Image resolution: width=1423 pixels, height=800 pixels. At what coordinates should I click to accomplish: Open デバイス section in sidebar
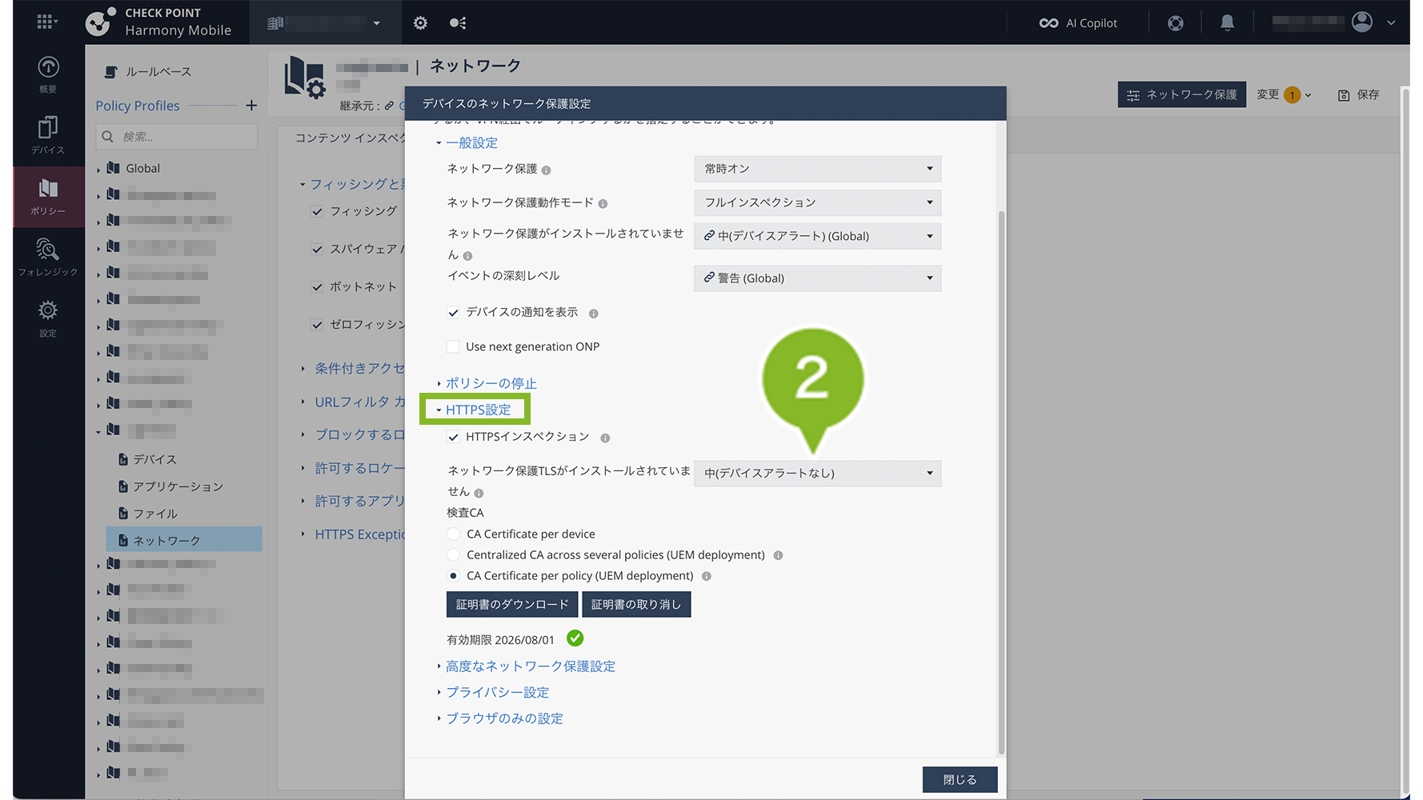[48, 135]
